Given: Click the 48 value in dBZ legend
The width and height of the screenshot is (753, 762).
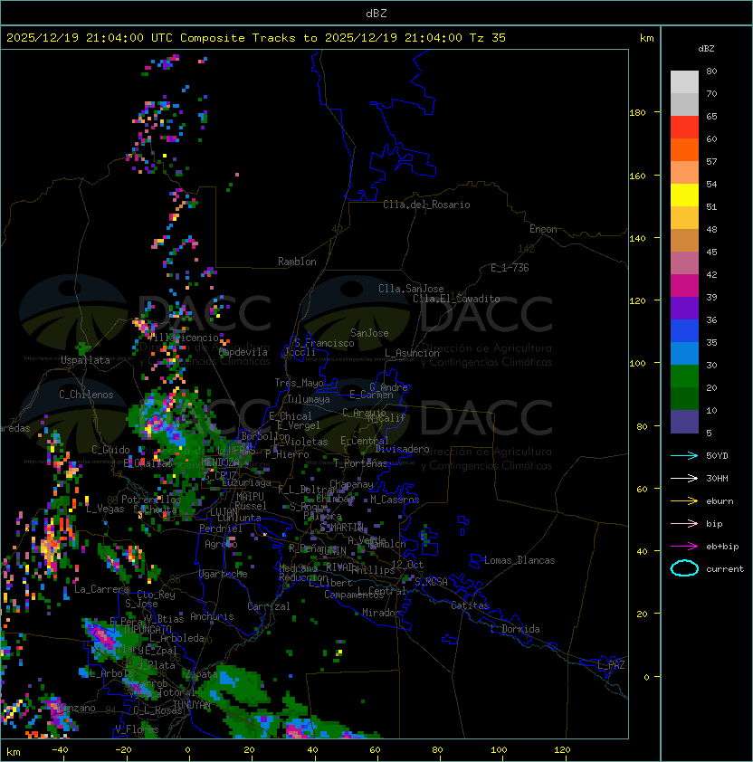Looking at the screenshot, I should 711,229.
